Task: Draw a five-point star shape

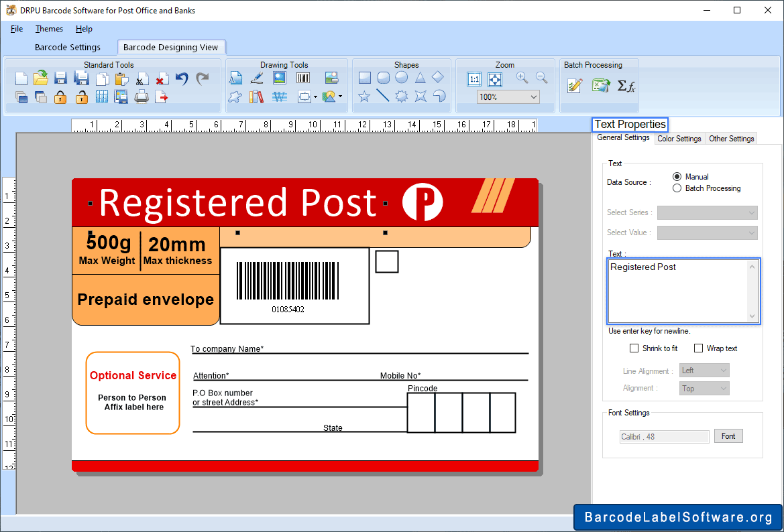Action: point(364,96)
